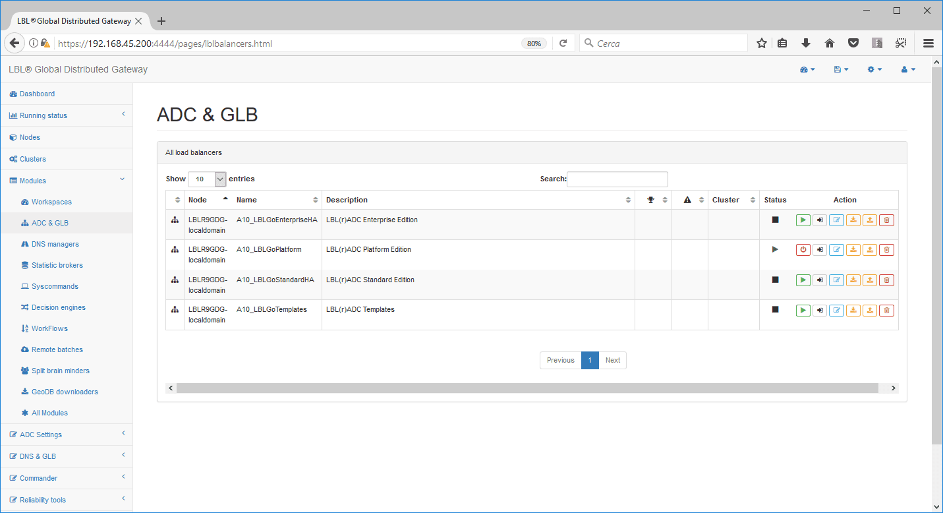Edit the A10_LBLGoStandardHA module entry
The height and width of the screenshot is (513, 943).
(836, 280)
